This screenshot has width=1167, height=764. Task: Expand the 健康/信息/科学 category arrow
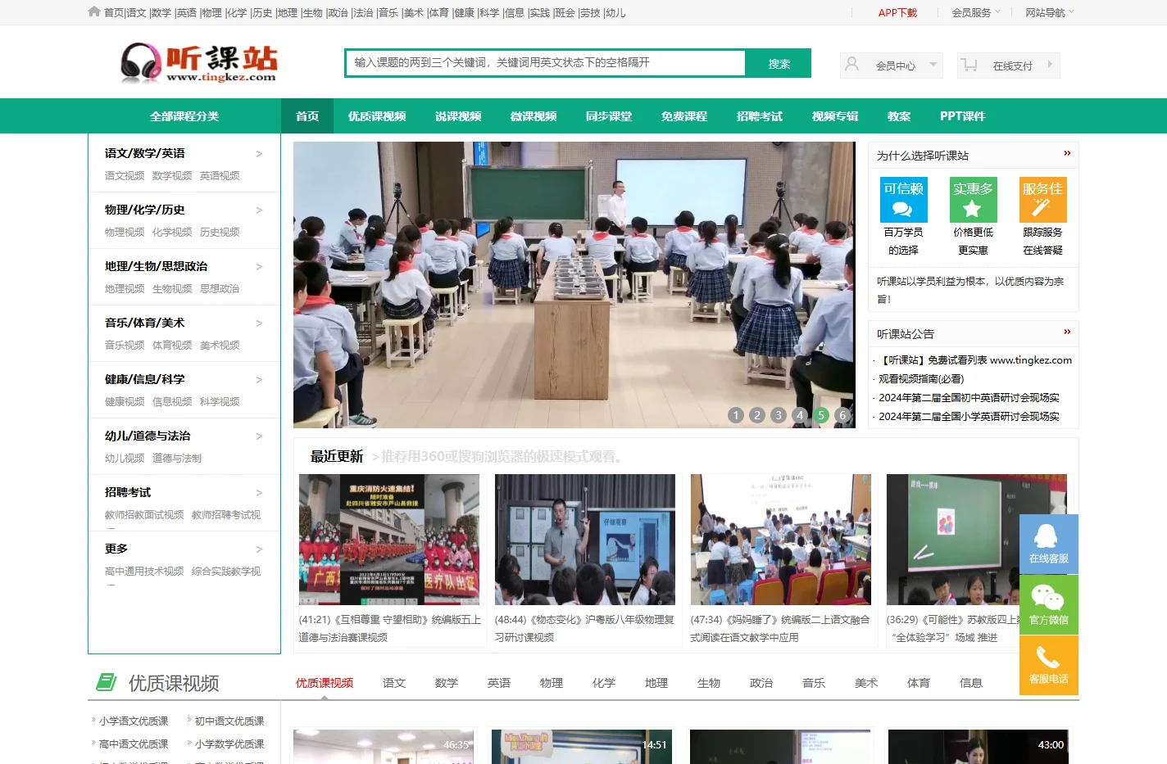[259, 379]
